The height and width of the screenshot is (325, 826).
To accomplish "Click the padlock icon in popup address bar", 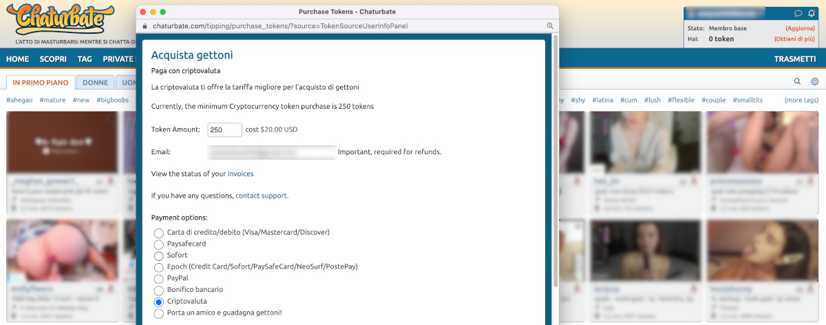I will click(143, 25).
